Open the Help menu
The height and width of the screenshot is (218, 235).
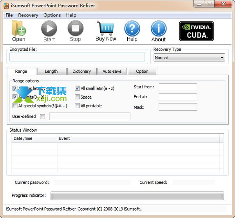tap(71, 15)
